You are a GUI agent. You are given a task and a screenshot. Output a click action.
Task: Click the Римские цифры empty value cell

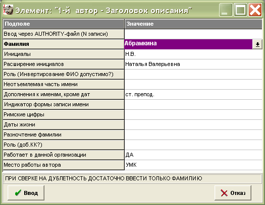[193, 115]
